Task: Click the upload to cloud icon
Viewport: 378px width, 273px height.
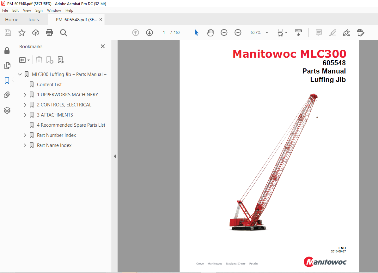Action: coord(36,33)
